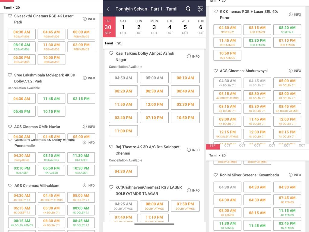Favorite Sivasakthi Cinemas with heart icon
Viewport: 309px width, 232px height.
click(10, 16)
